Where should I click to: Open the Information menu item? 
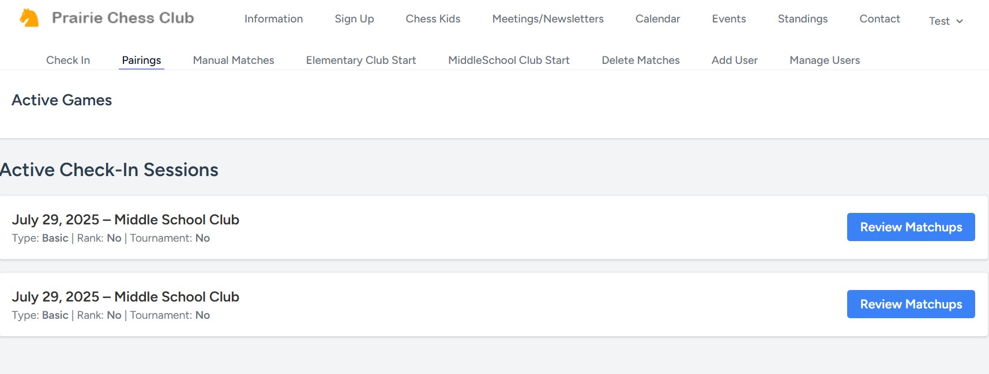273,19
